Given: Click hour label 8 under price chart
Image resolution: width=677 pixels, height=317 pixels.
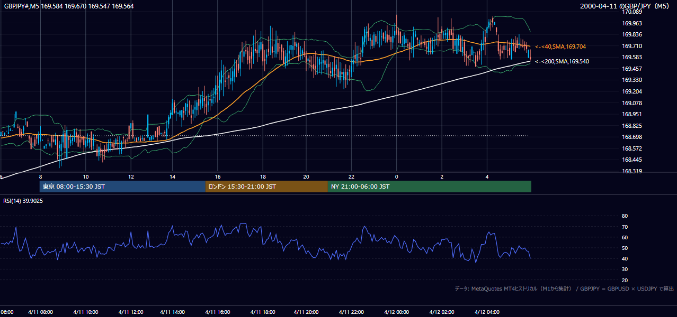Looking at the screenshot, I should (x=40, y=176).
